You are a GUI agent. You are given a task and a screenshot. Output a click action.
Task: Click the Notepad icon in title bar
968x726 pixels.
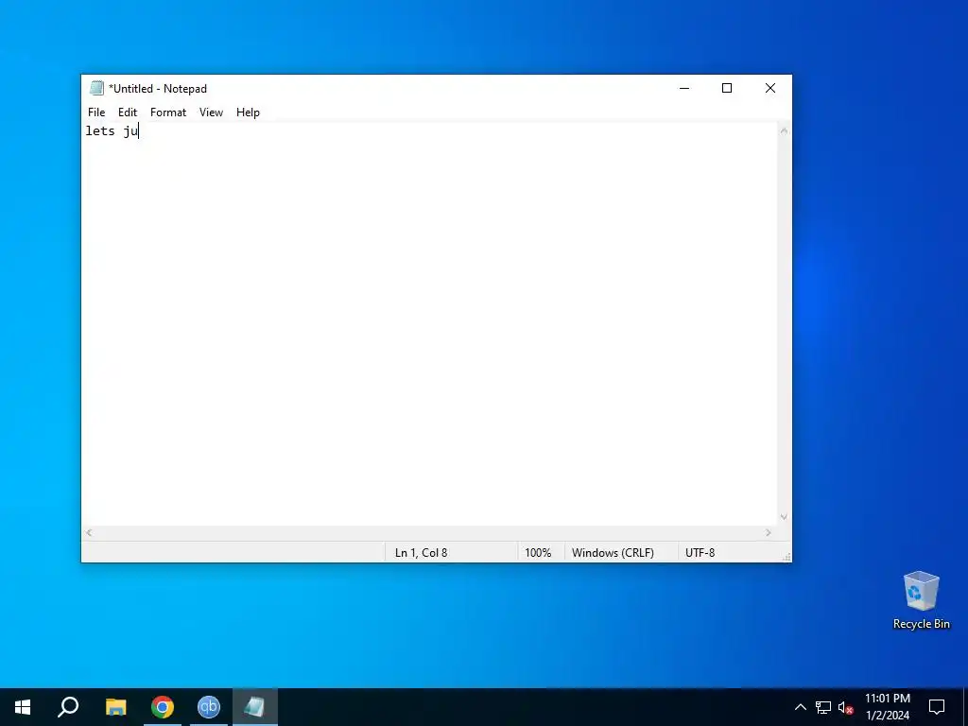(x=96, y=88)
